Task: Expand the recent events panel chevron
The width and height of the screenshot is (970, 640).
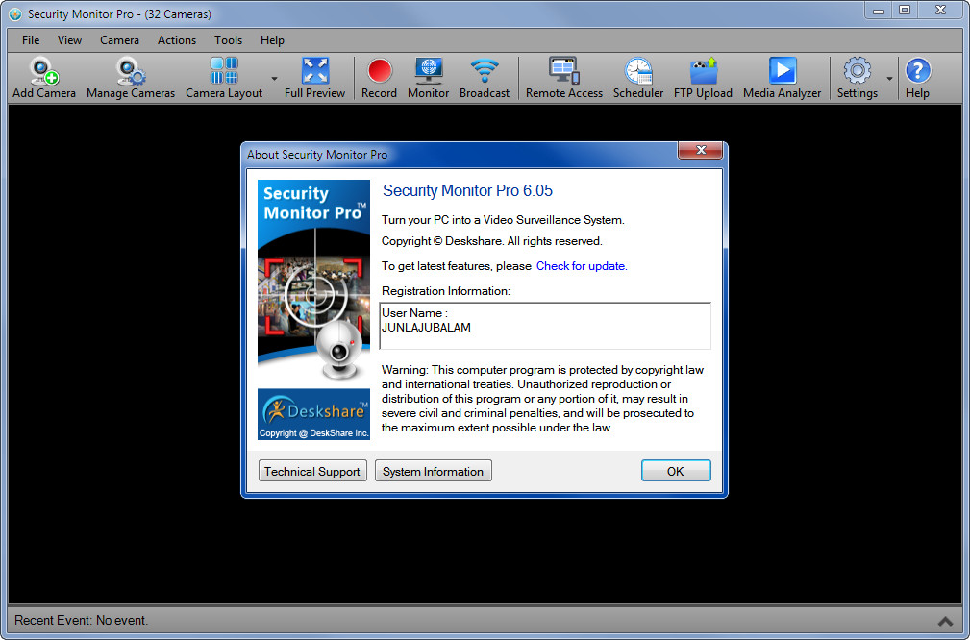Action: click(945, 621)
